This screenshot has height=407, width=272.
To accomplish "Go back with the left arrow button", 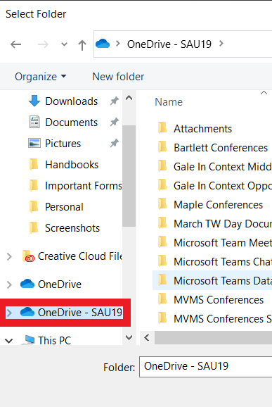I will point(15,44).
